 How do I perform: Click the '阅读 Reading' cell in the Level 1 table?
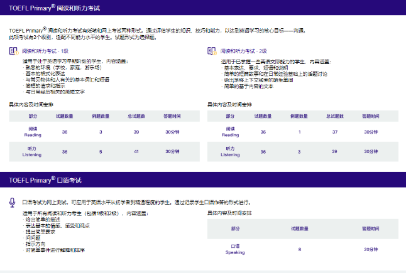click(x=33, y=132)
